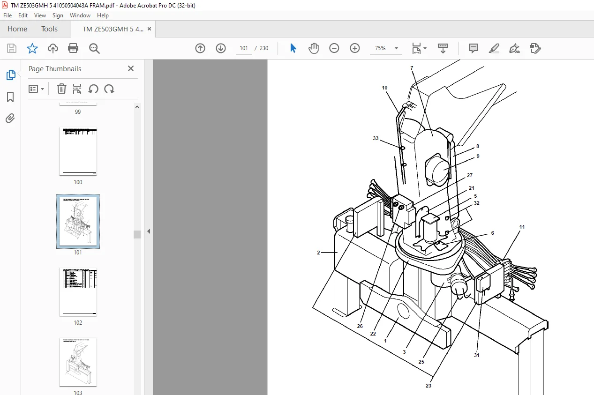Click the Page Thumbnails panel title
This screenshot has height=395, width=594.
[55, 69]
